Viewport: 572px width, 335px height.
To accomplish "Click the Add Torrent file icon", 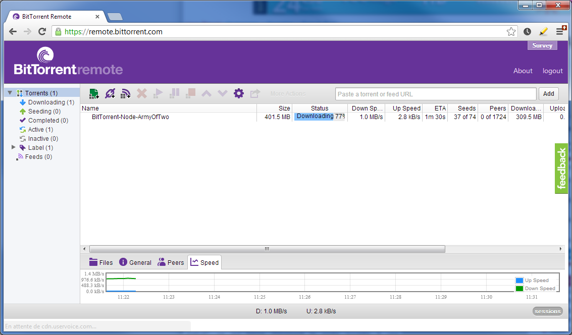I will coord(94,93).
